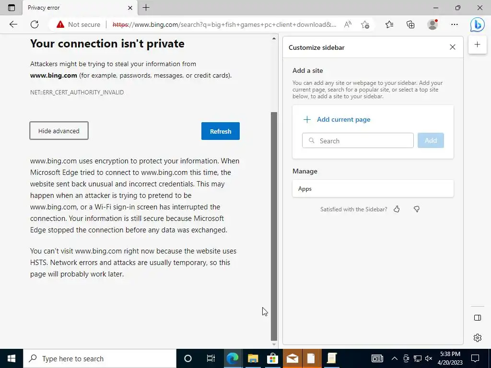This screenshot has width=491, height=368.
Task: Open the Favorites list icon
Action: pyautogui.click(x=389, y=24)
